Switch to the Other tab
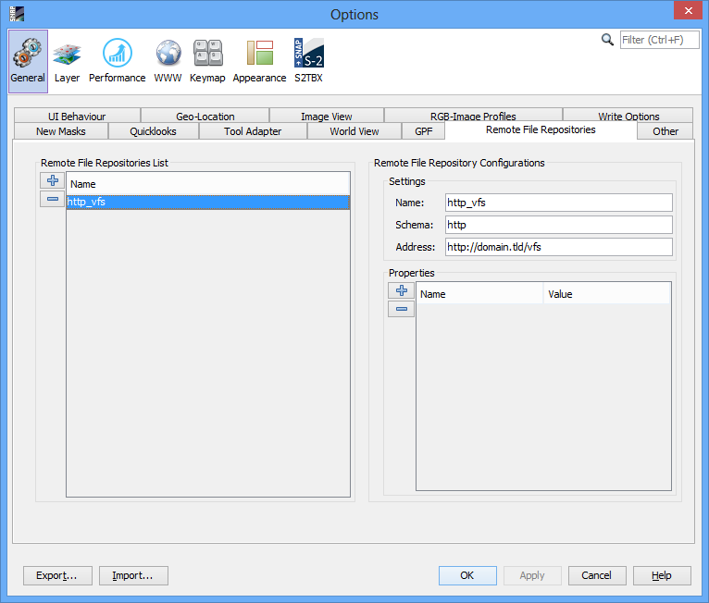Image resolution: width=709 pixels, height=603 pixels. (665, 131)
